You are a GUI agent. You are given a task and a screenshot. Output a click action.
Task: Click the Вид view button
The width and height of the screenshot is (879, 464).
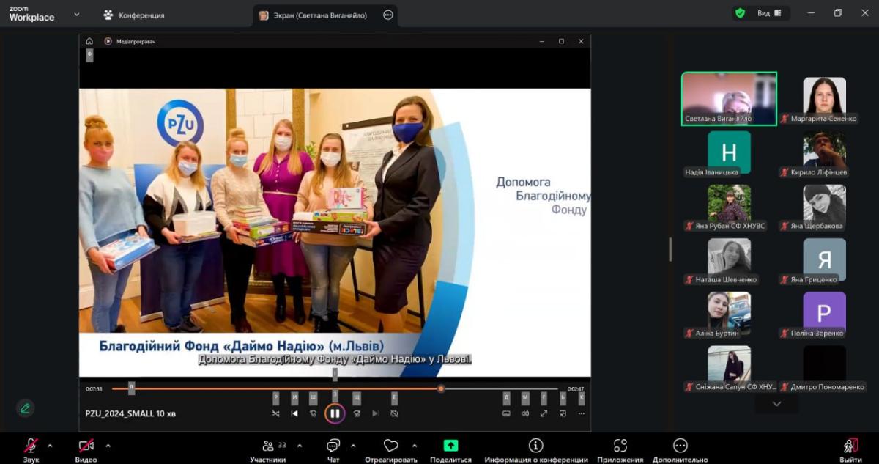pos(763,13)
